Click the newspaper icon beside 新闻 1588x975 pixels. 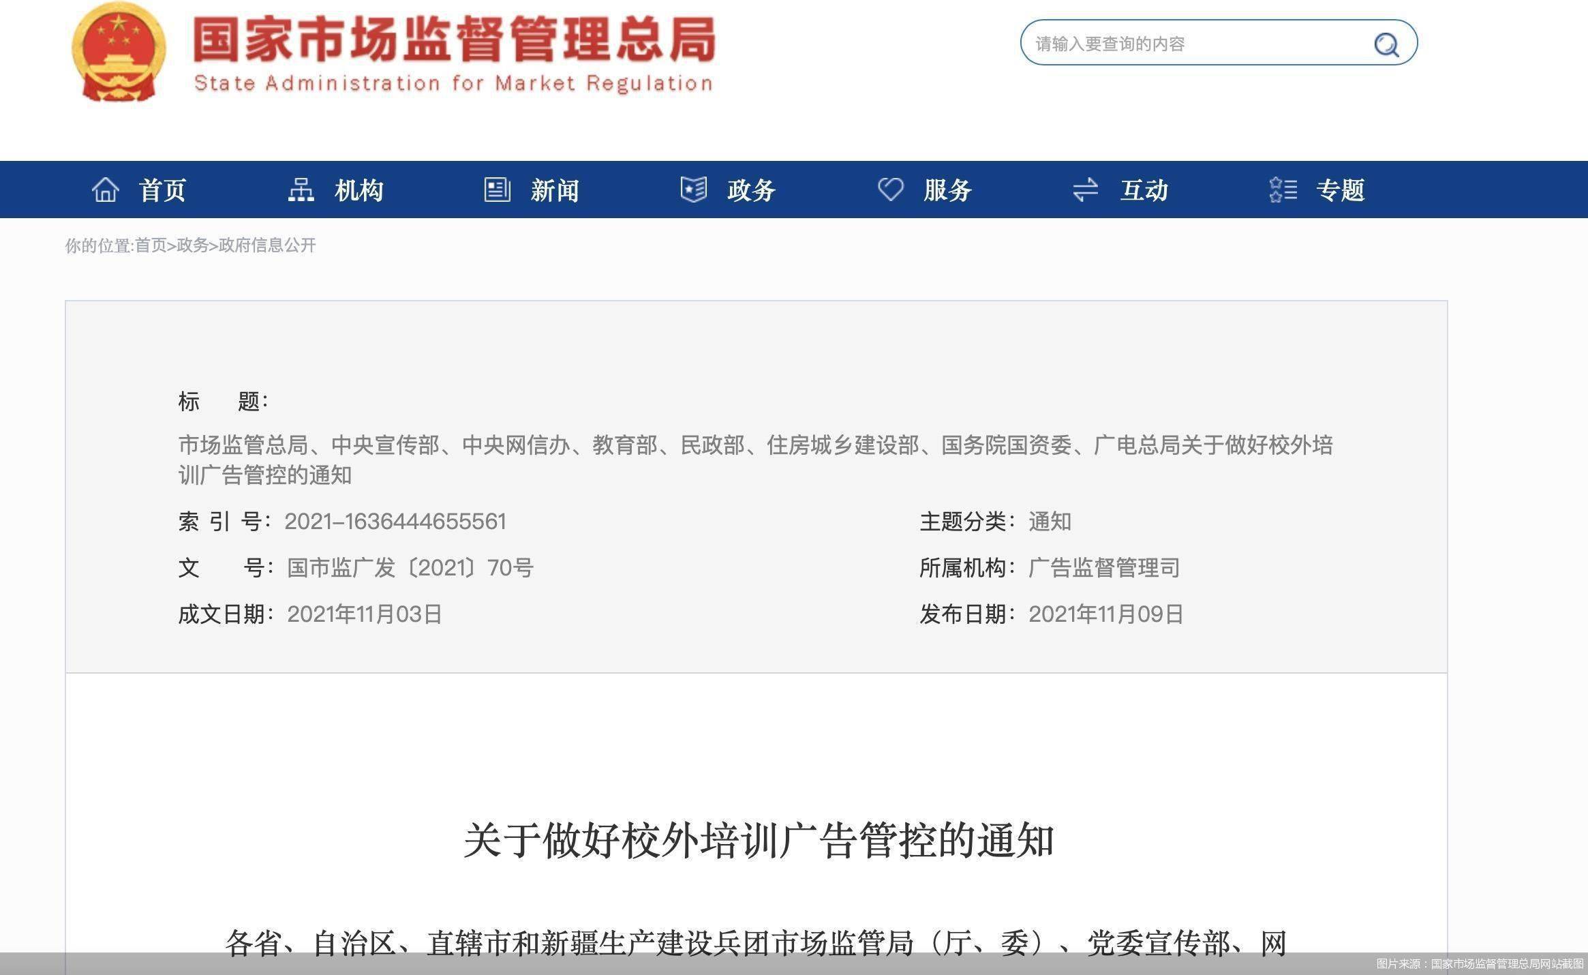coord(497,190)
